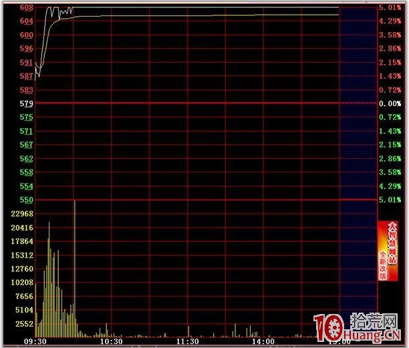The height and width of the screenshot is (348, 409).
Task: Click the volume label 2552
Action: [x=24, y=324]
